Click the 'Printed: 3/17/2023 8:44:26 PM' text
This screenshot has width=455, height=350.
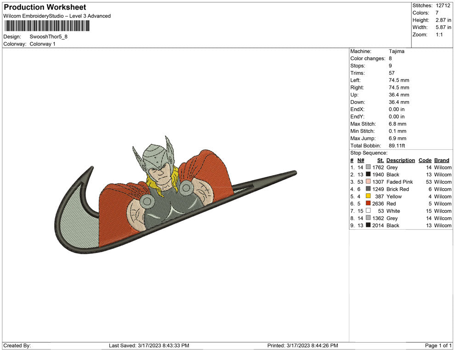[303, 345]
